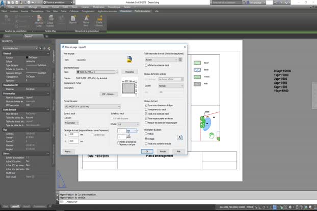Image resolution: width=317 pixels, height=211 pixels.
Task: Click the DWG page setup icon in dialog
Action: click(129, 59)
